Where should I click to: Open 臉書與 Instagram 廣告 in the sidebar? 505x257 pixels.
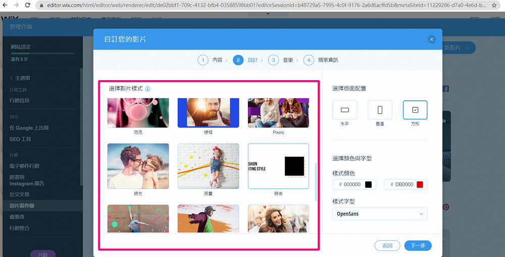click(27, 180)
